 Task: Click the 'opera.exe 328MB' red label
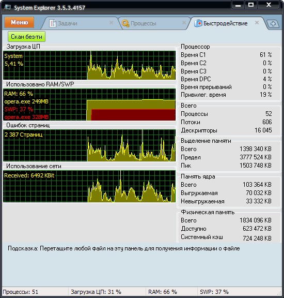click(x=26, y=117)
